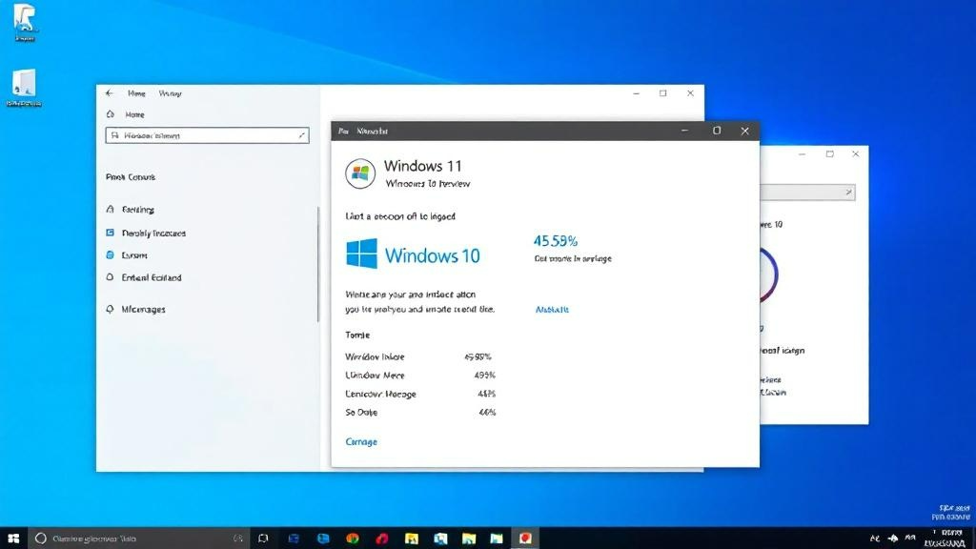Select the 'Enteal Ecirland' sidebar entry
The width and height of the screenshot is (976, 549).
(145, 277)
